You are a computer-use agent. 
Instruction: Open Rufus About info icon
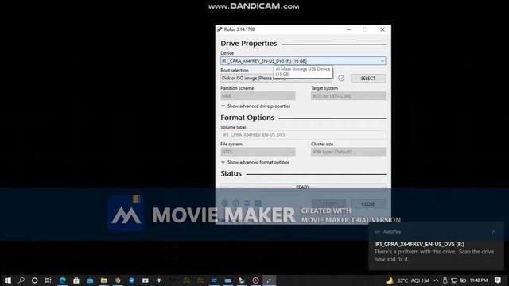tap(235, 203)
